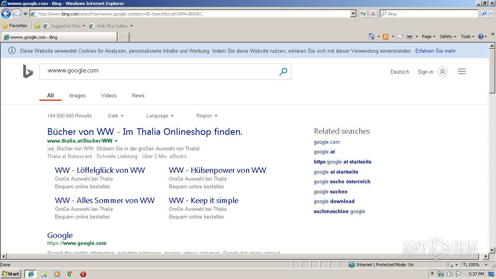Open Windows Media Player taskbar icon
496x279 pixels.
pyautogui.click(x=57, y=274)
